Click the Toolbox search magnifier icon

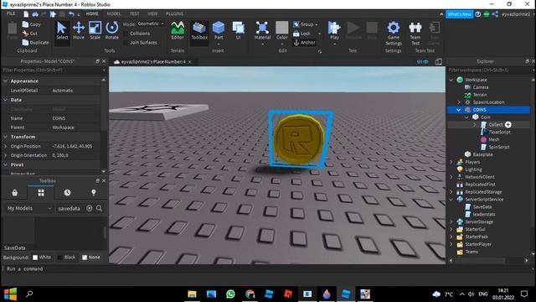click(99, 208)
